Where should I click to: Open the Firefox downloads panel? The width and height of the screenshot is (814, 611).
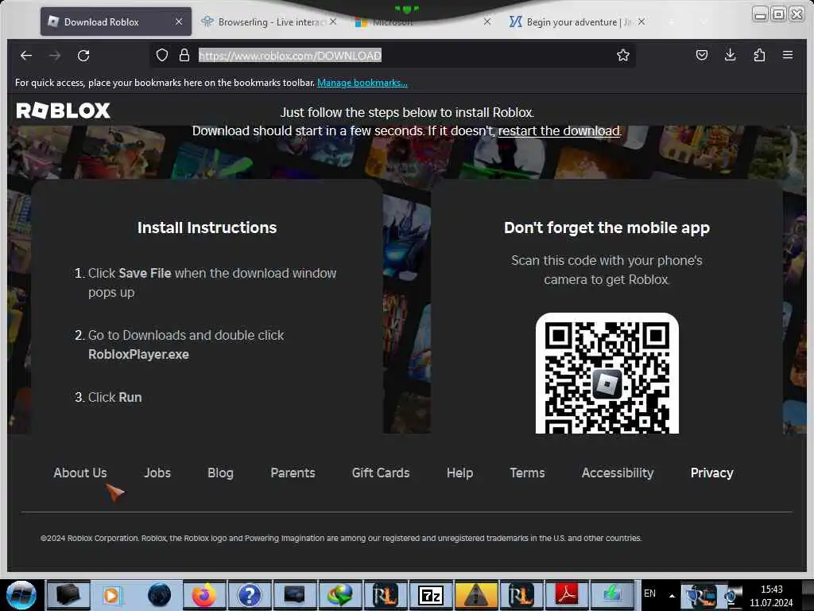[x=730, y=55]
